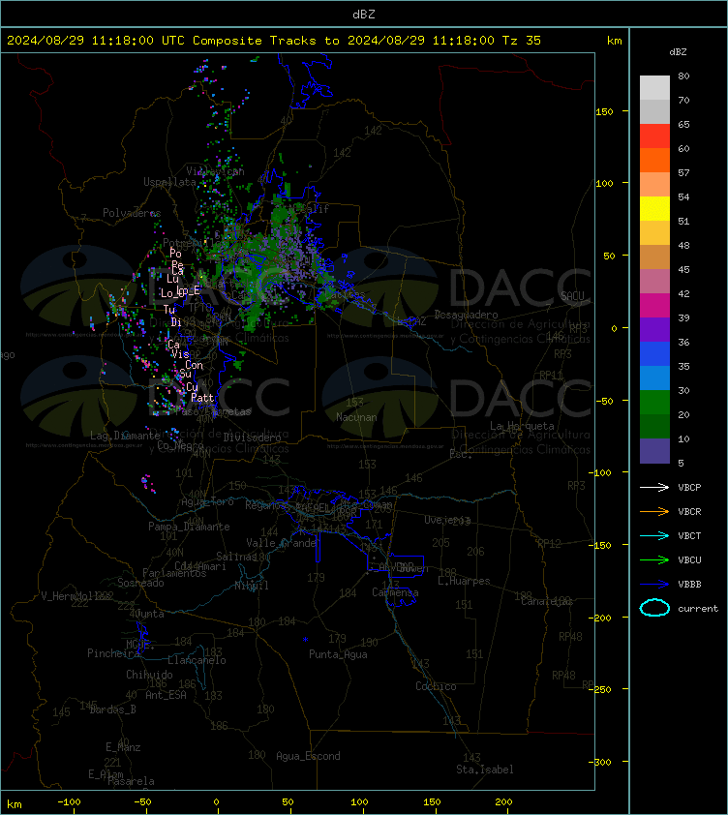Viewport: 728px width, 815px height.
Task: Click the white VBCP arrow legend icon
Action: pyautogui.click(x=654, y=487)
